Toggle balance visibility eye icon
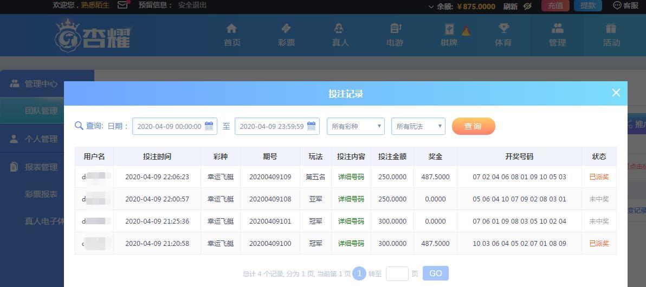The width and height of the screenshot is (646, 287). tap(527, 6)
